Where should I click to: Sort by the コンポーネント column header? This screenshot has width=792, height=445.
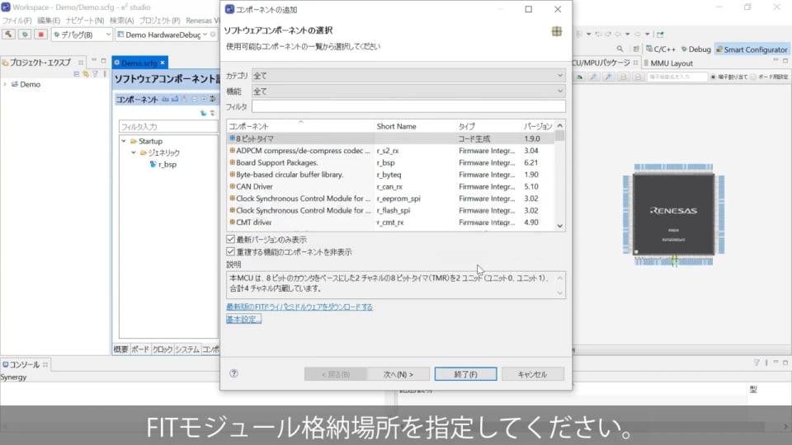pos(300,125)
